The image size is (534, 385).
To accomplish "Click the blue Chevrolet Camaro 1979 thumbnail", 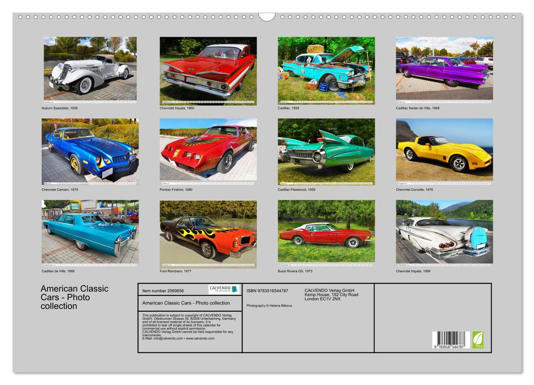I will pyautogui.click(x=87, y=150).
